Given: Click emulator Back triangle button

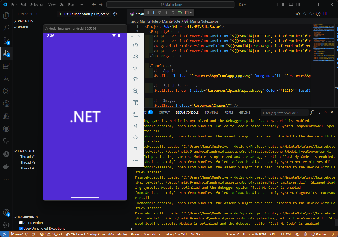Looking at the screenshot, I should tap(135, 126).
